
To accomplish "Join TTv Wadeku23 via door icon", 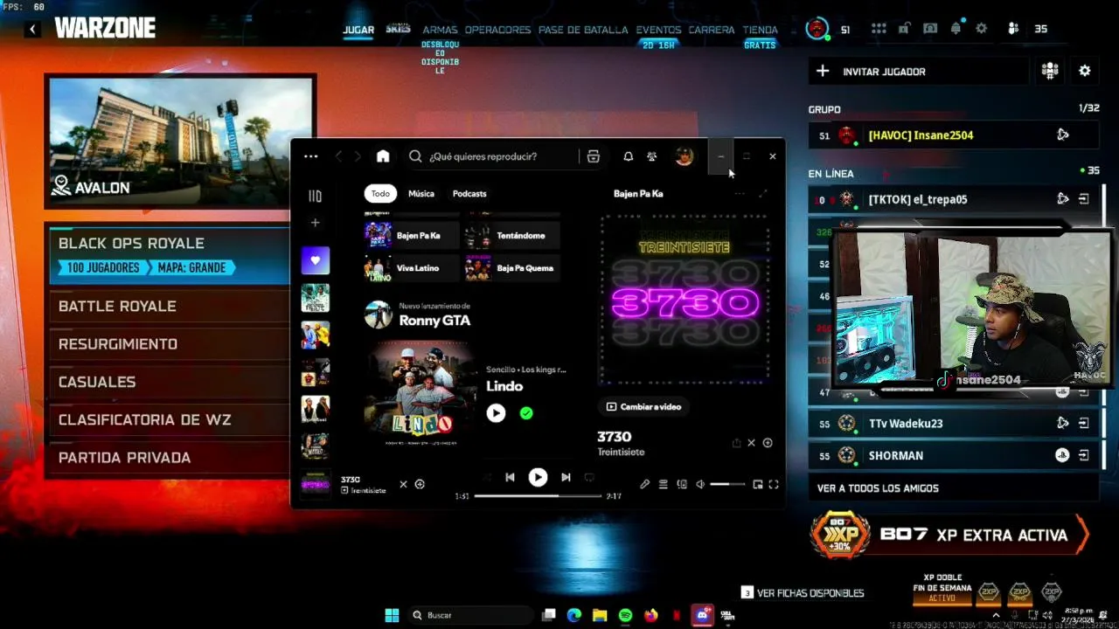I will (1084, 423).
